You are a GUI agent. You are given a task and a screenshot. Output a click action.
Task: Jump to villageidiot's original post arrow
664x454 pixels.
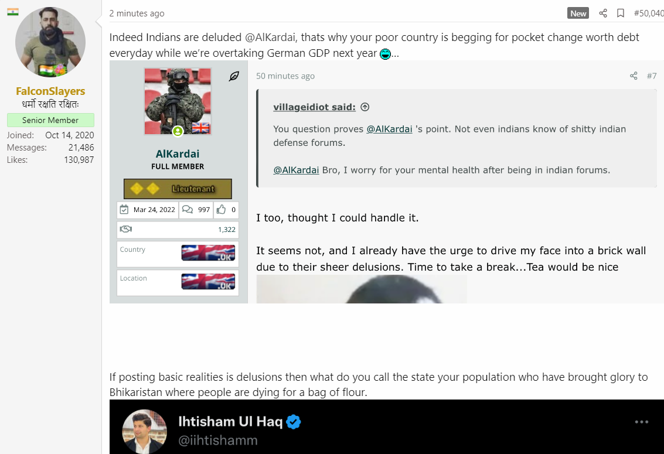point(365,107)
